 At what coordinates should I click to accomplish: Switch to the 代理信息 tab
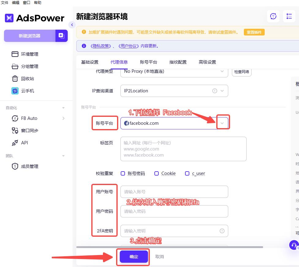click(119, 62)
